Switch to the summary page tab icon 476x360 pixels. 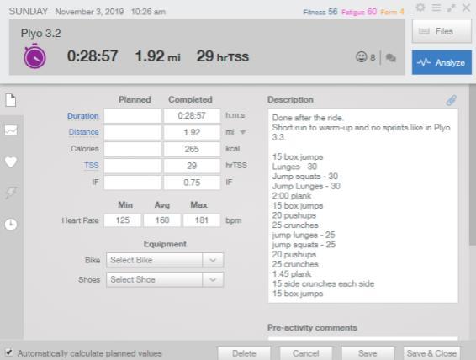11,100
